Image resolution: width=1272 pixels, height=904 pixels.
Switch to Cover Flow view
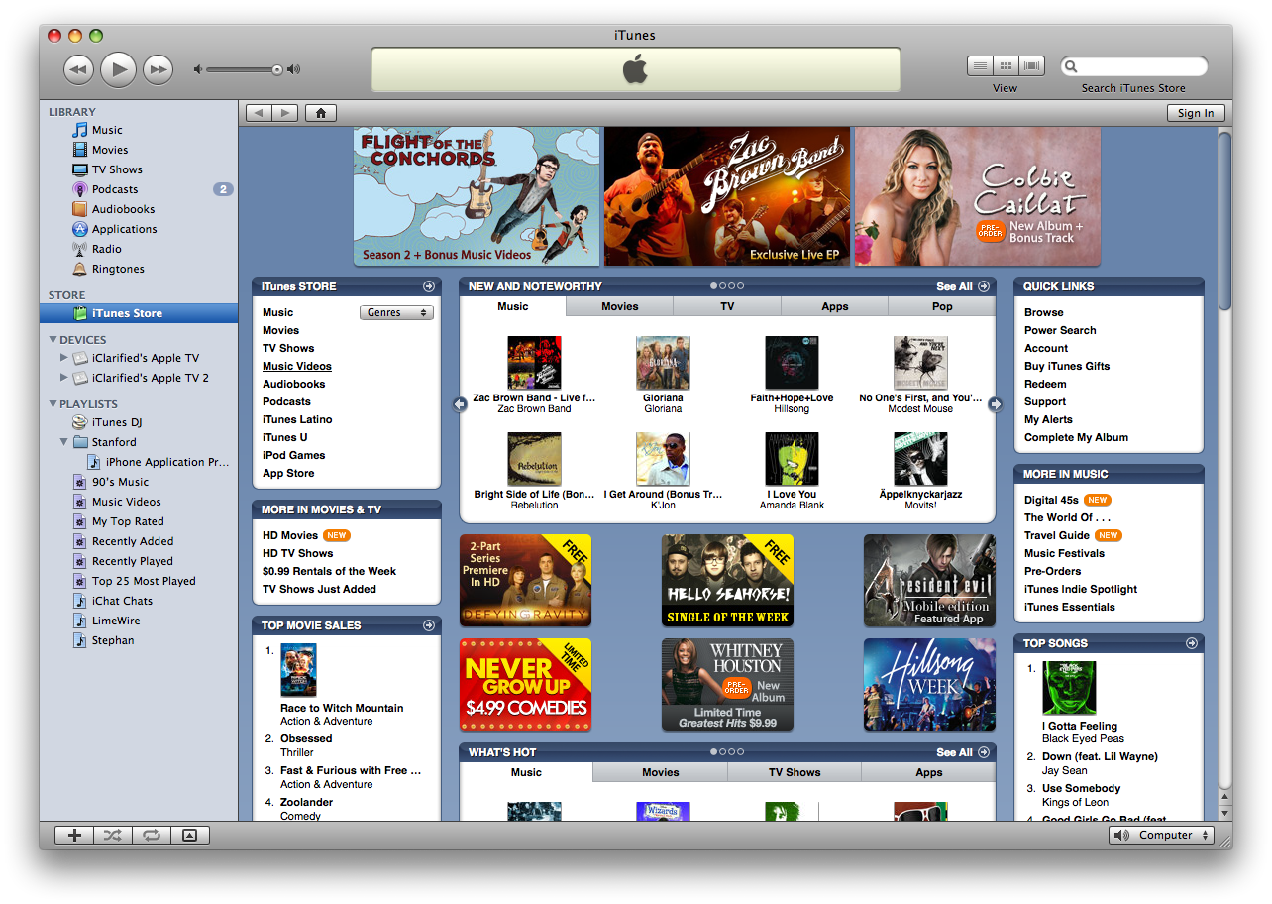(1031, 66)
